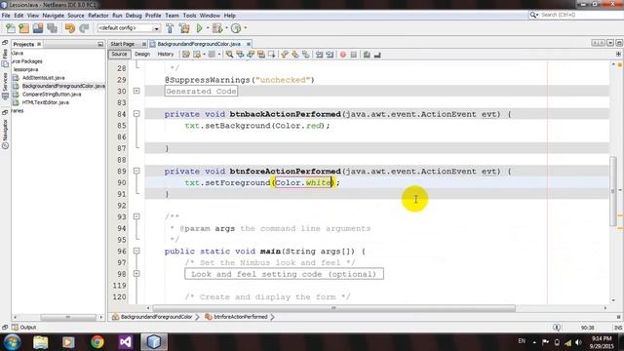Open the File menu
The image size is (624, 351).
point(6,16)
